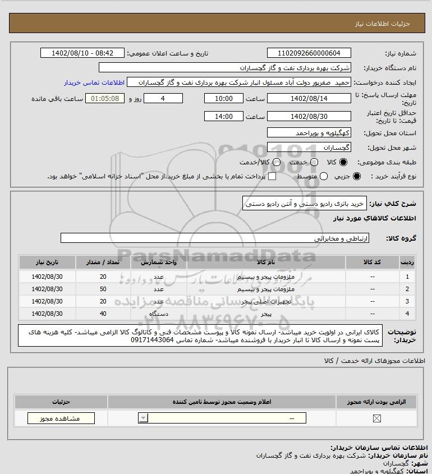432x474 pixels.
Task: Click the جزئیات column header in license table
Action: click(61, 402)
